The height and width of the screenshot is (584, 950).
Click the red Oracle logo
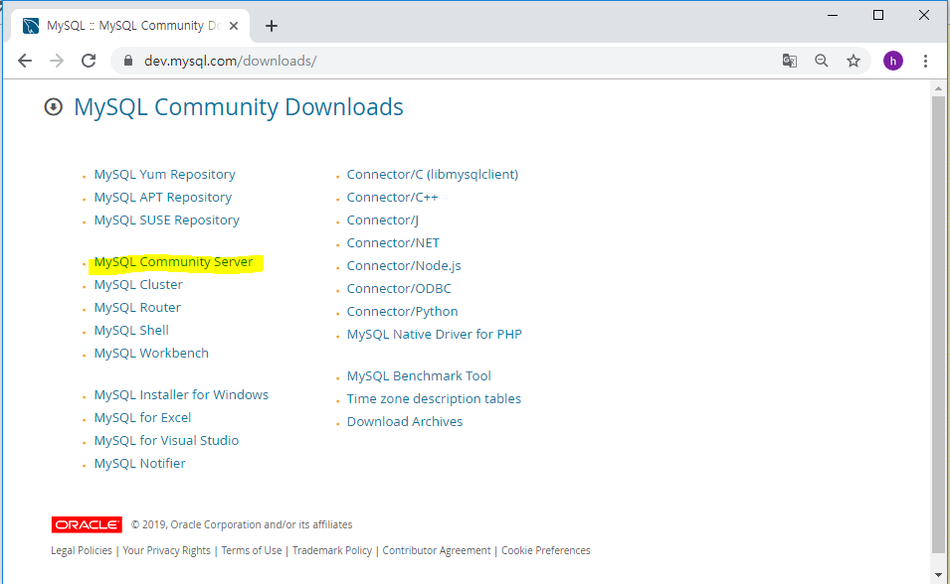point(87,524)
